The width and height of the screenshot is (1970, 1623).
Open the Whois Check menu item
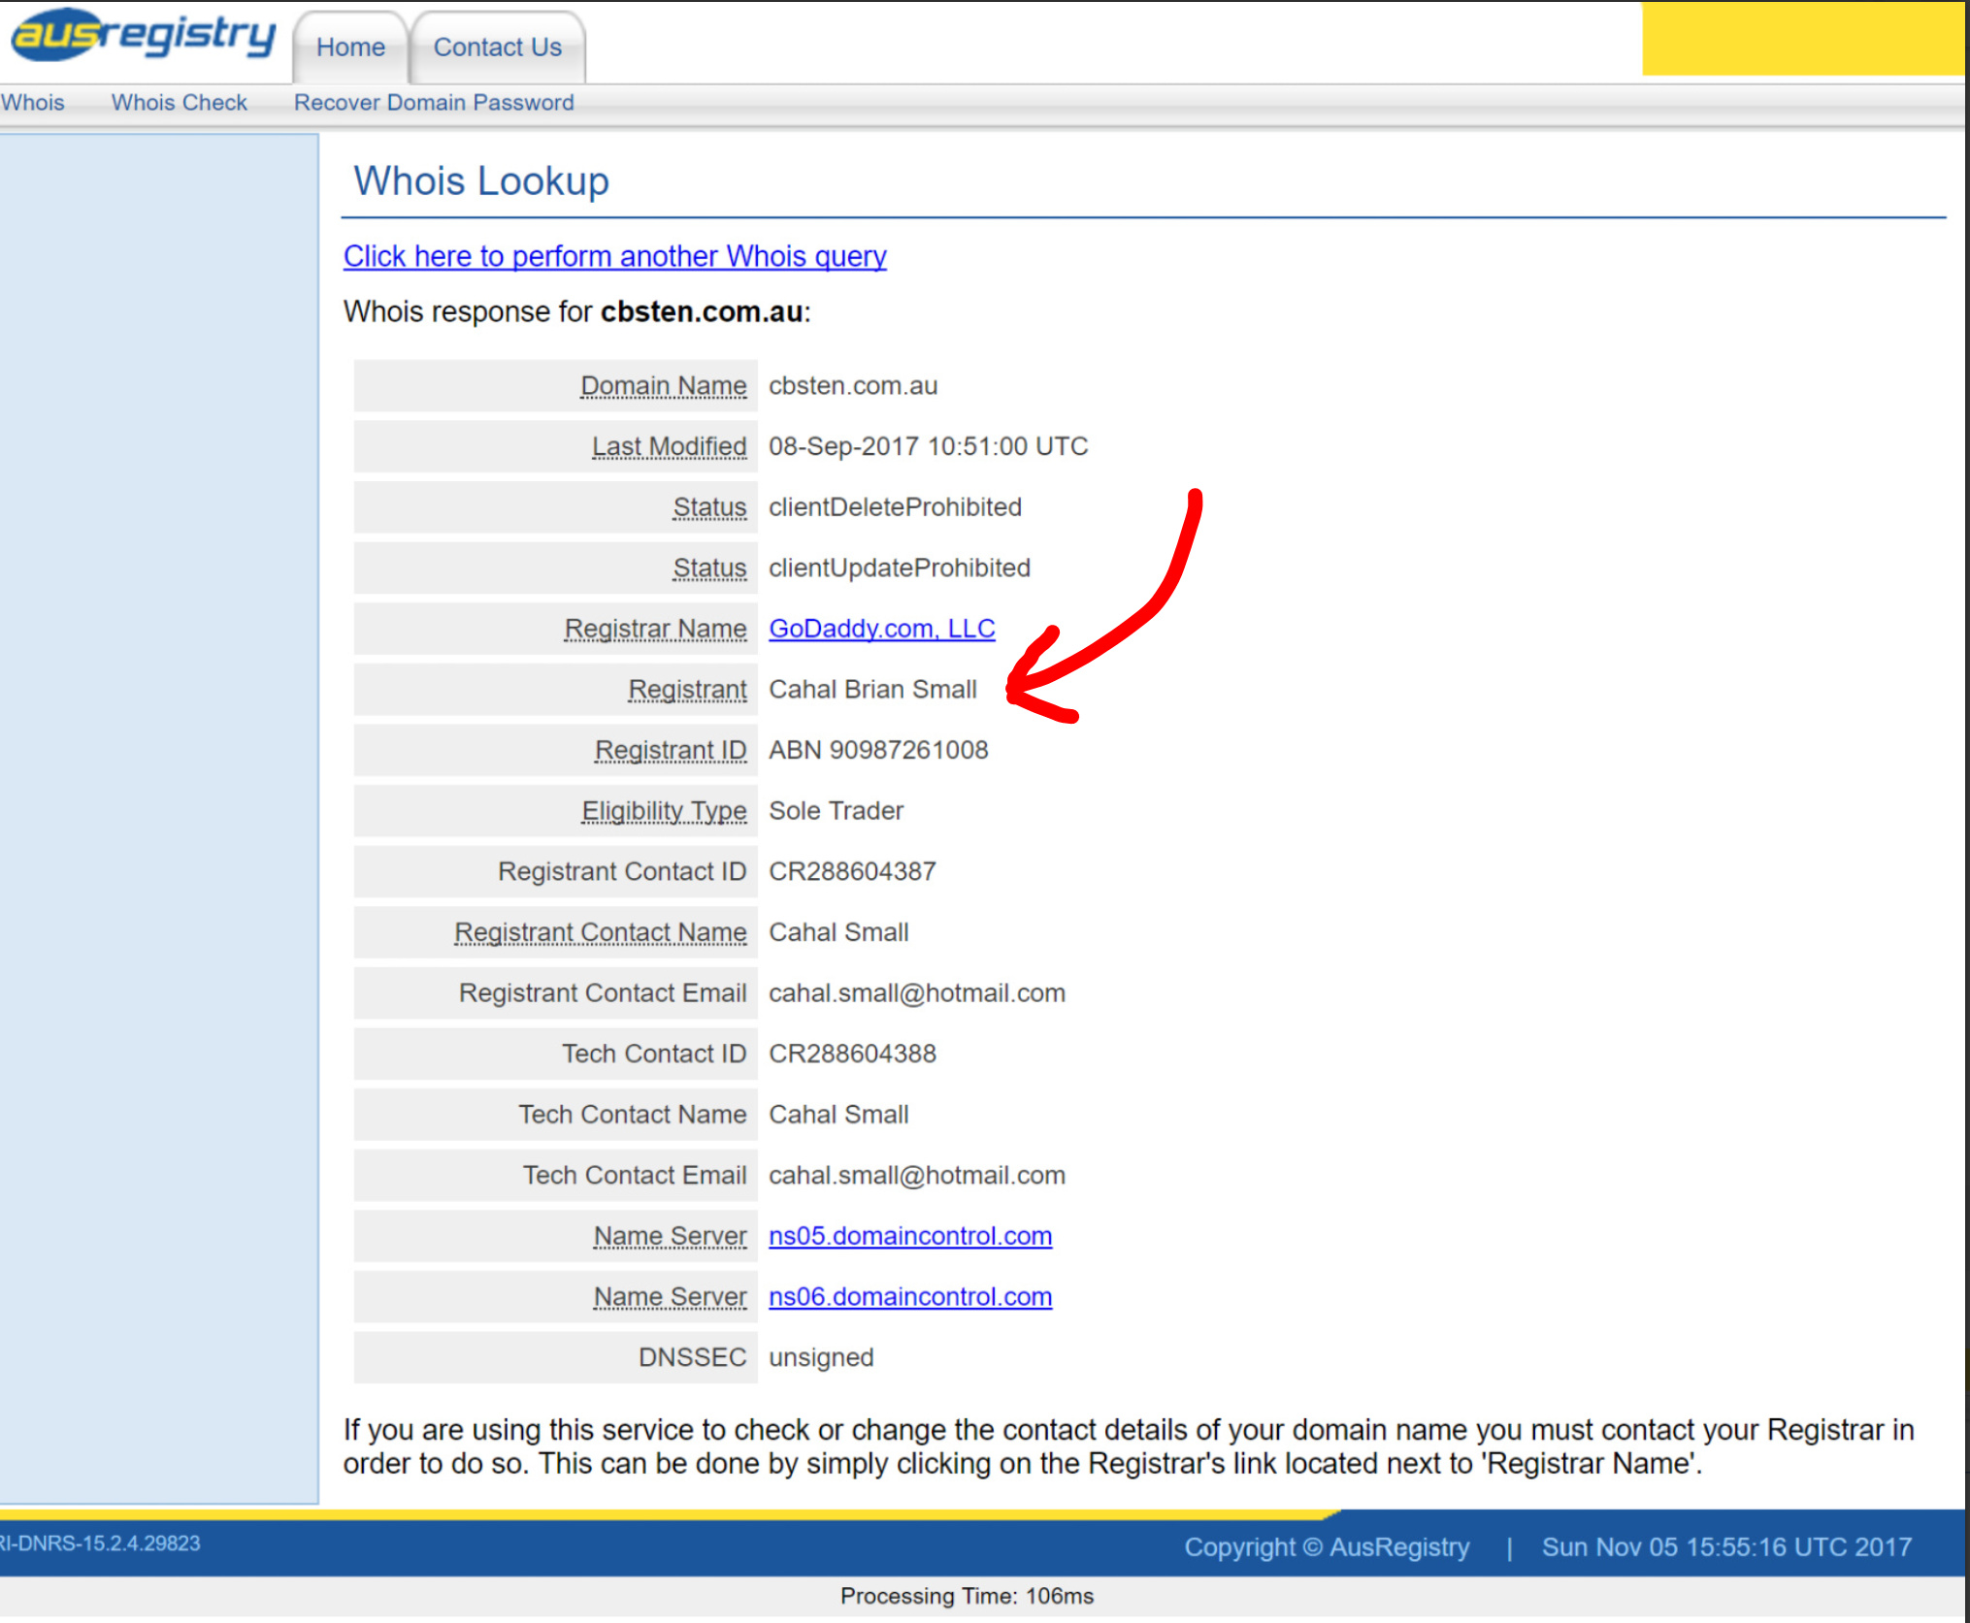179,102
